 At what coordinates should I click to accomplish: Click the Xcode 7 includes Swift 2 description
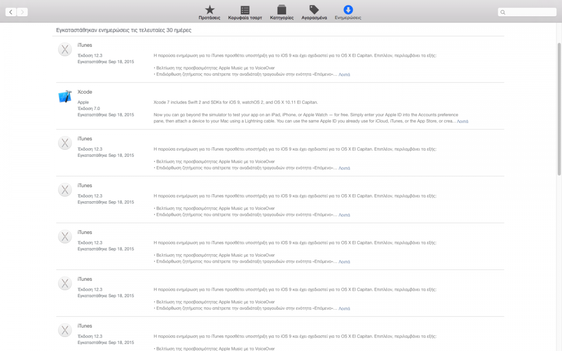point(236,102)
